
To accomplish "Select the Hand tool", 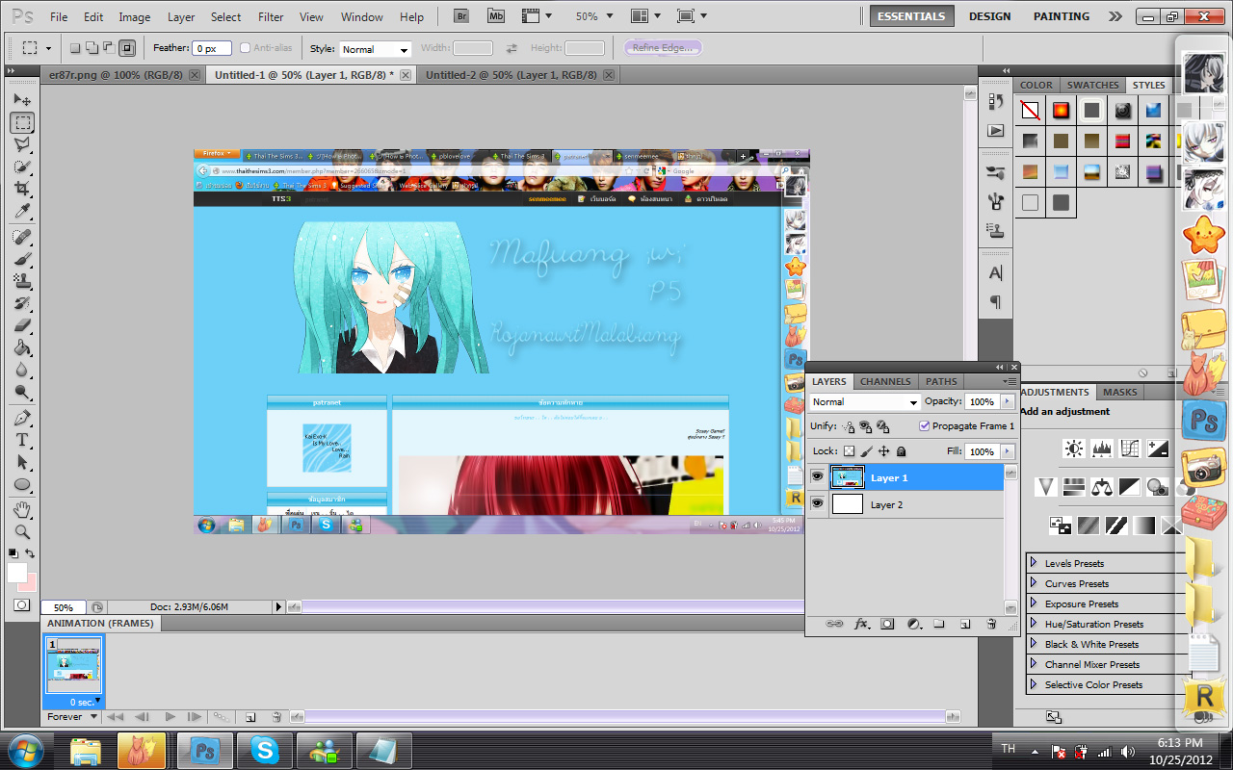I will click(x=22, y=509).
